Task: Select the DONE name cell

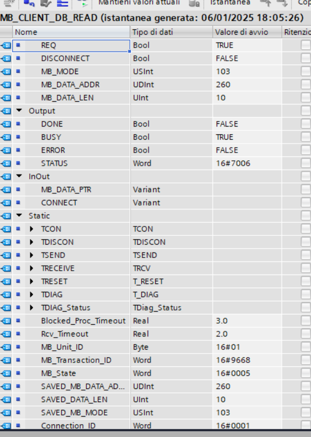Action: point(71,124)
